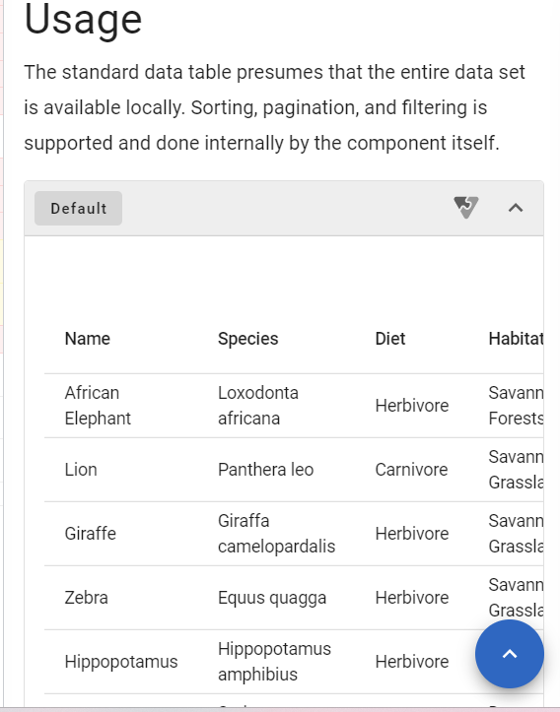
Task: Collapse the example code panel chevron
Action: [x=516, y=208]
